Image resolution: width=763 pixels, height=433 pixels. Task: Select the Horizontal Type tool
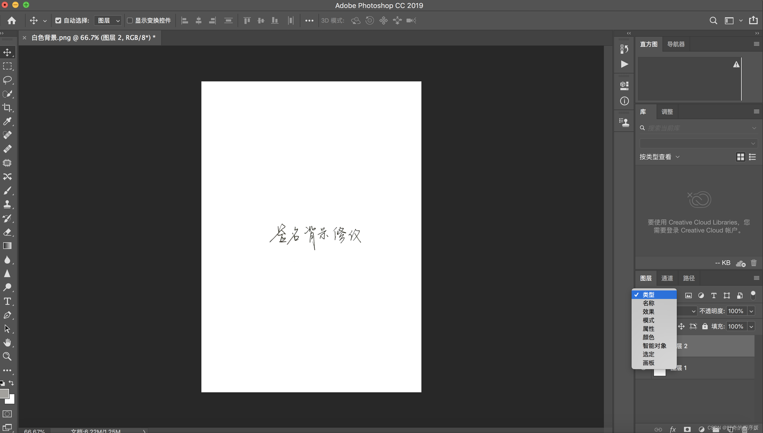pyautogui.click(x=7, y=301)
